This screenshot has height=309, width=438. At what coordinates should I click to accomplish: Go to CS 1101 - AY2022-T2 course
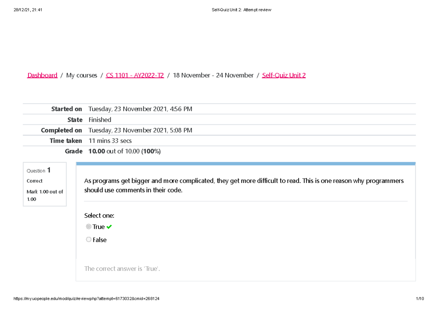pyautogui.click(x=135, y=75)
